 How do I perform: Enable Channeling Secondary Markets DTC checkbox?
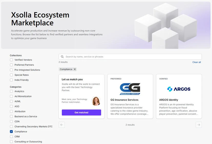11,126
